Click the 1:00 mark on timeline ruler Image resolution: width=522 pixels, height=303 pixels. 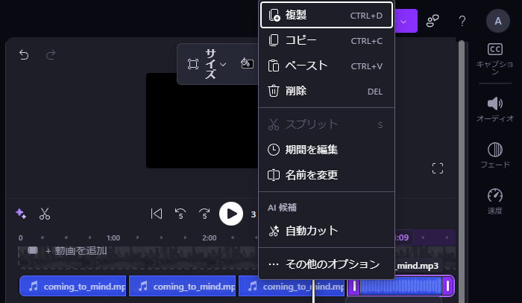pos(113,238)
